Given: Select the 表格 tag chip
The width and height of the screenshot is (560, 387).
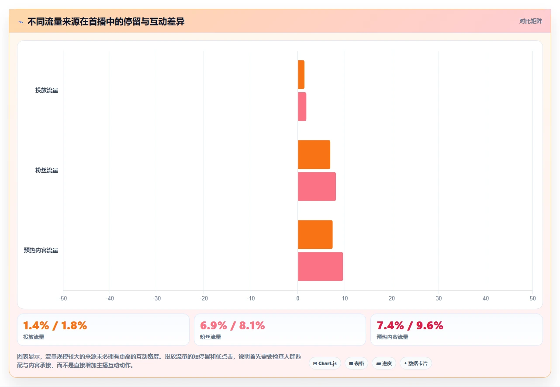Looking at the screenshot, I should pos(356,363).
